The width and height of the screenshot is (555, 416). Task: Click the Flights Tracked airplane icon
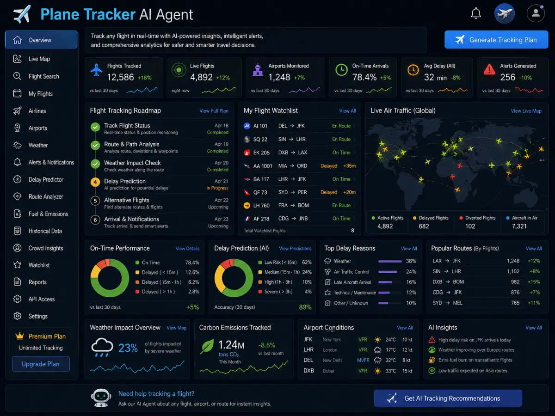click(96, 70)
